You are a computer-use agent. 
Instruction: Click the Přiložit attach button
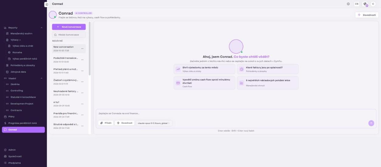pyautogui.click(x=106, y=123)
